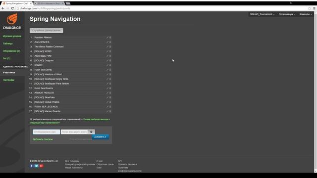Viewport: 317px width, 178px height.
Task: Click the Challonge logo in sidebar
Action: [x=12, y=21]
